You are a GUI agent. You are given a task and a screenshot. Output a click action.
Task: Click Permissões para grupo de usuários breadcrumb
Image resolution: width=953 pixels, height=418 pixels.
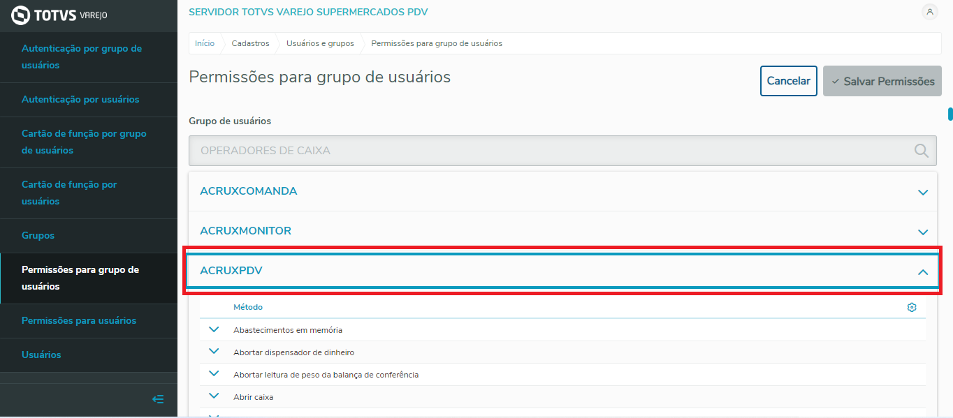(x=437, y=43)
